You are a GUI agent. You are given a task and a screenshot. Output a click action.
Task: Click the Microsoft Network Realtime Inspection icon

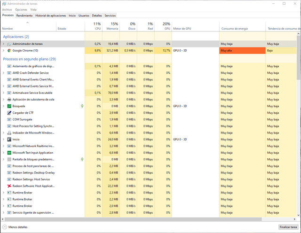tap(9, 146)
